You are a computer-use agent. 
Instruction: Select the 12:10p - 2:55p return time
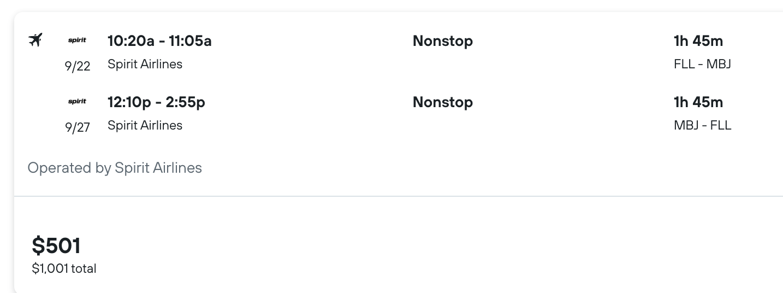(156, 102)
